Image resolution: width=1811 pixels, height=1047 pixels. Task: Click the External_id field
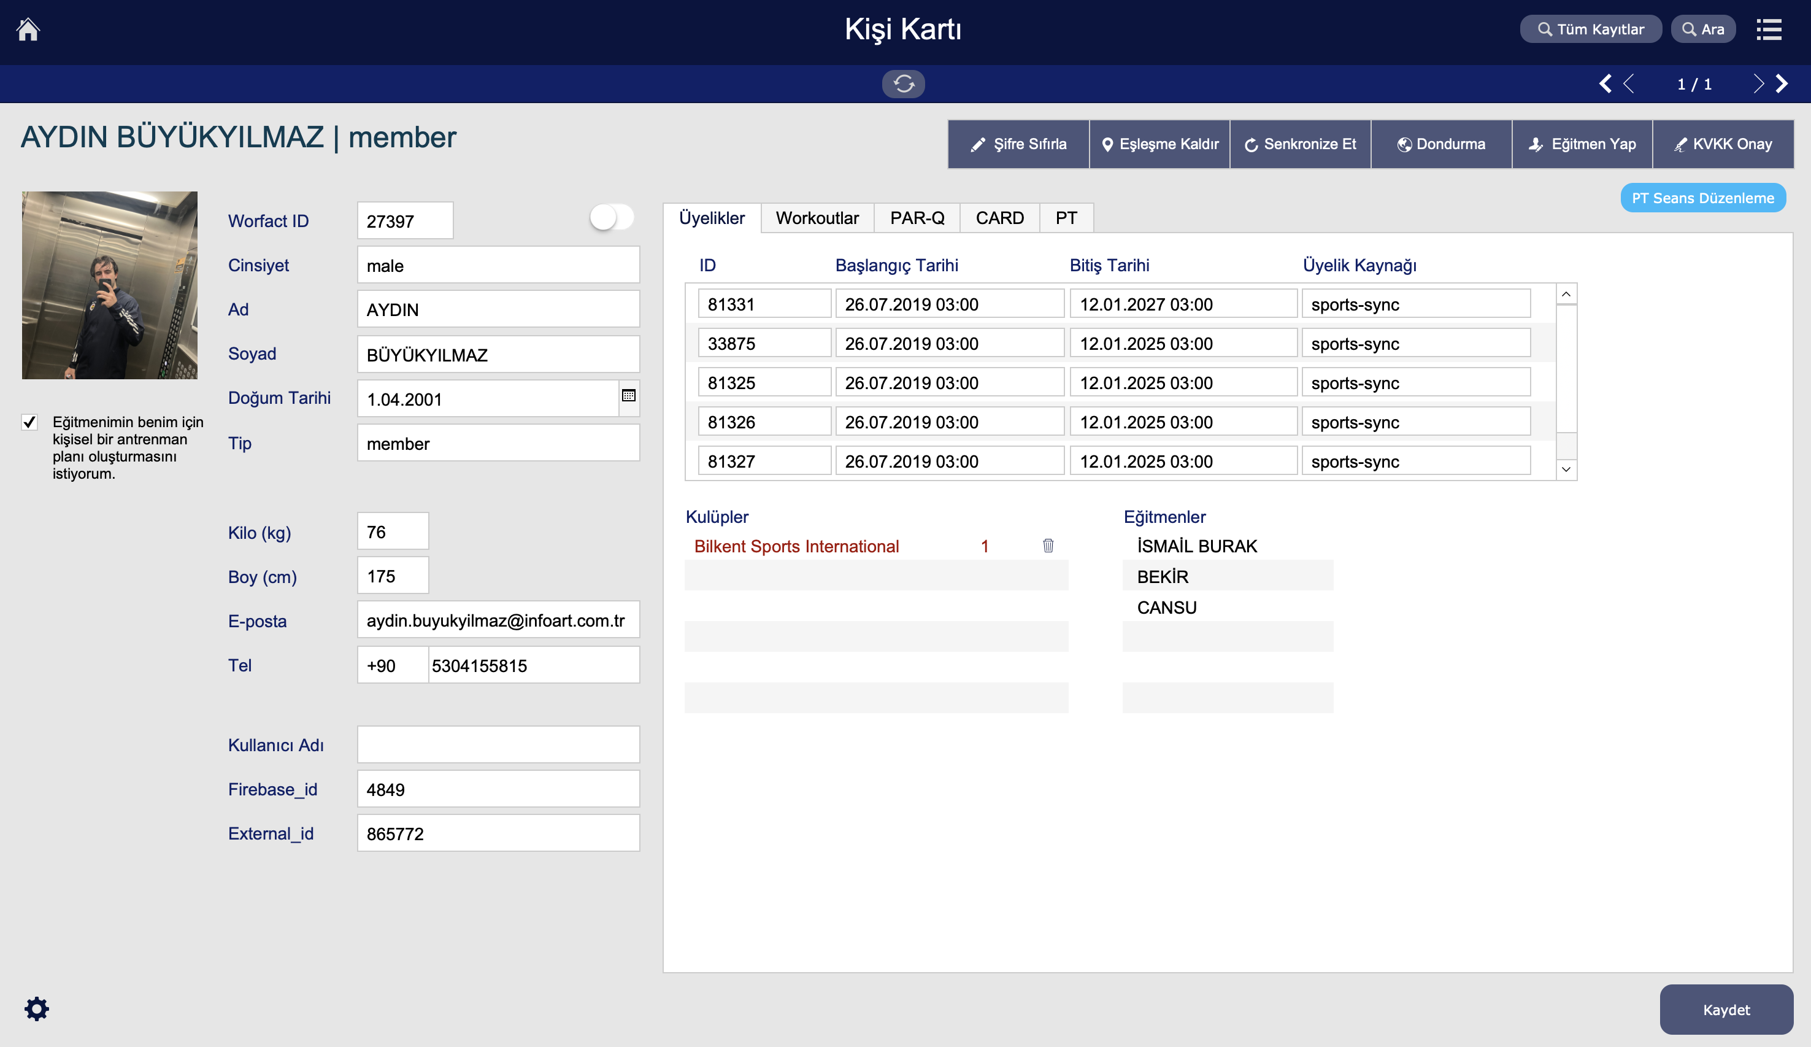[498, 833]
